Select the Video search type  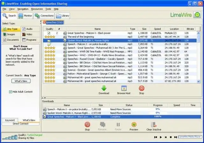[30, 34]
